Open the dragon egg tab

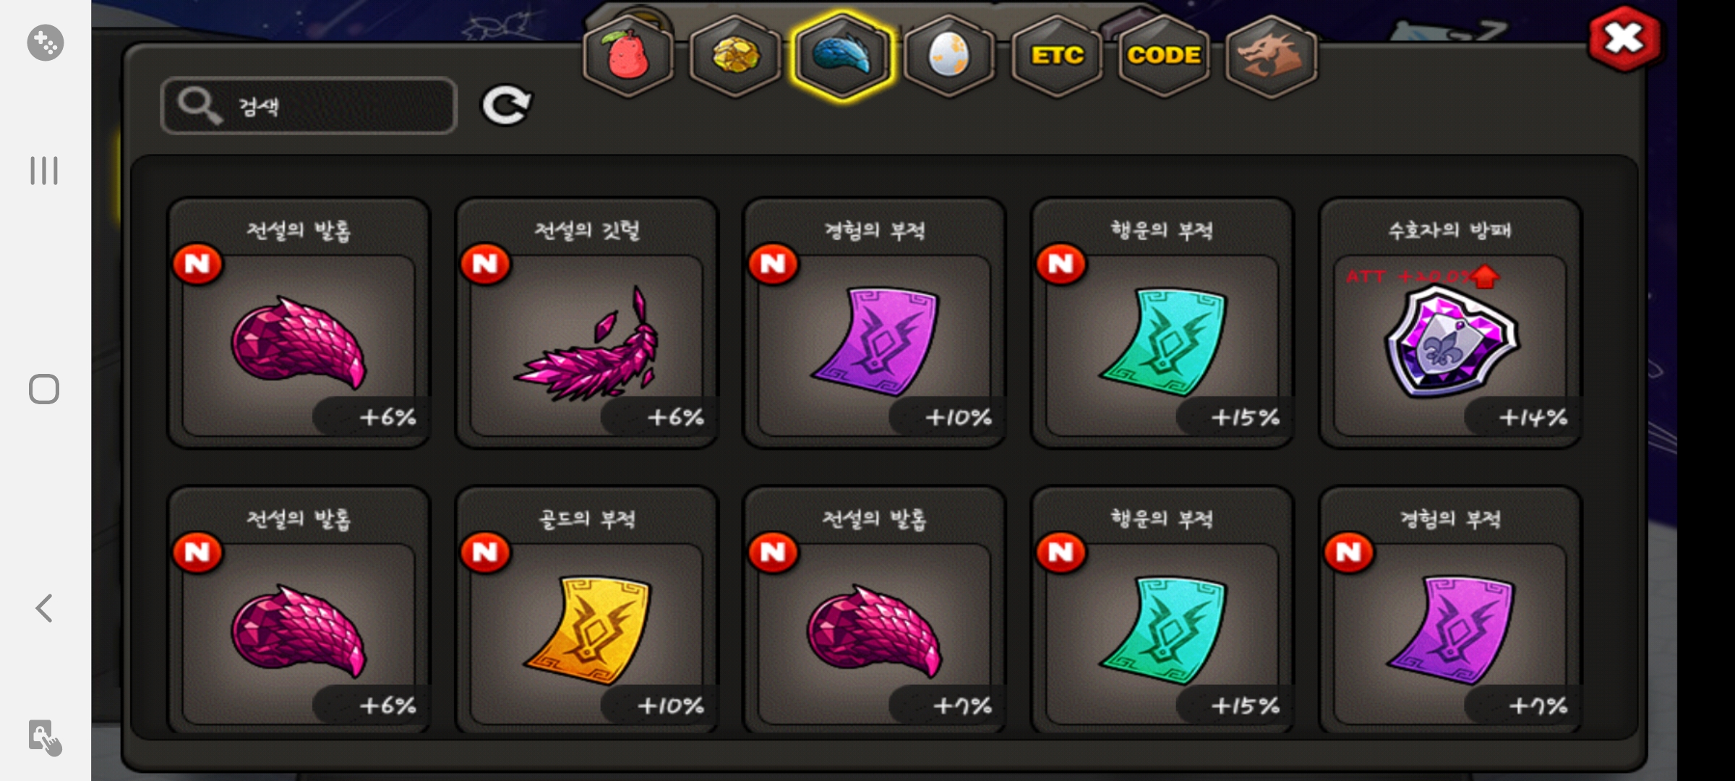(949, 55)
